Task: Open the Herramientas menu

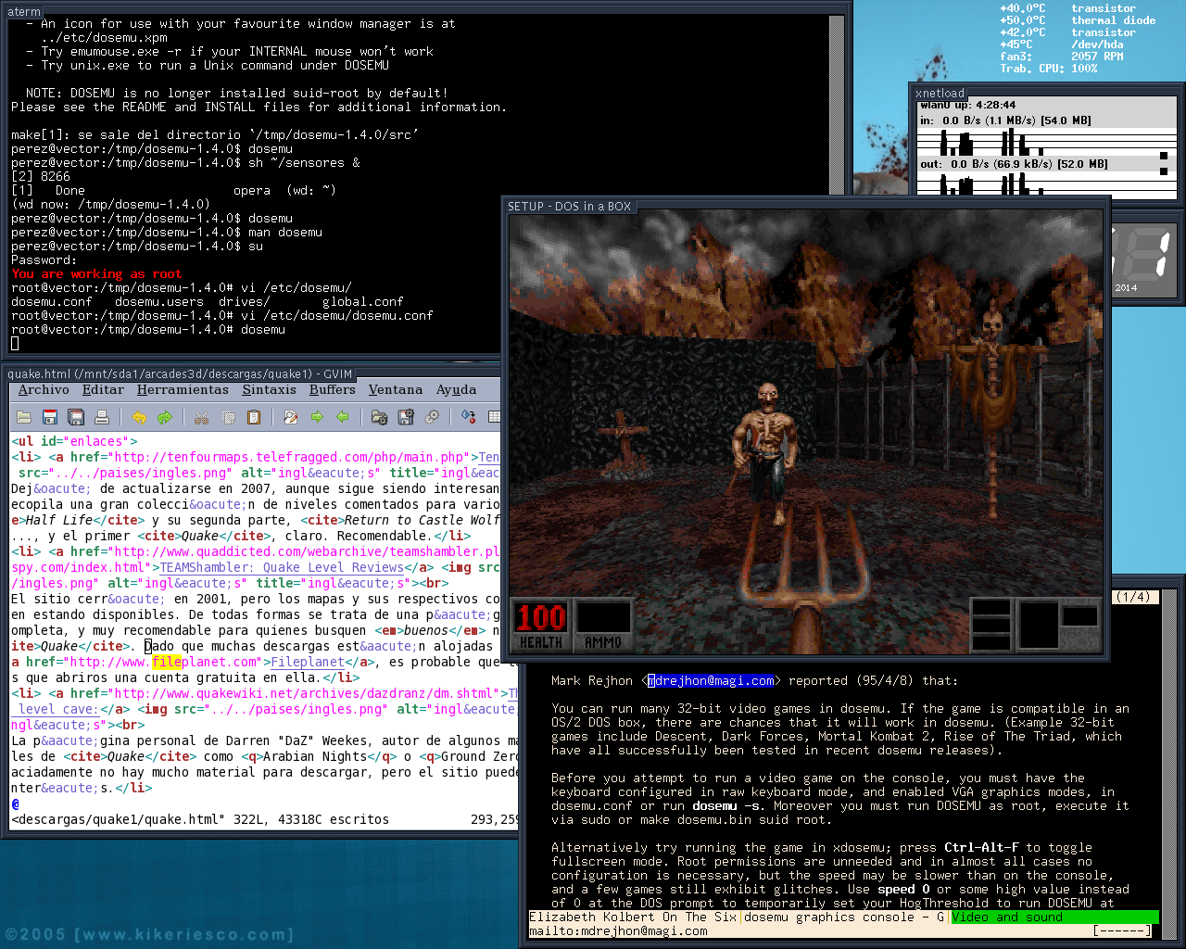Action: (183, 390)
